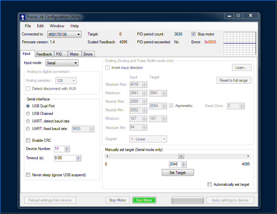This screenshot has width=277, height=214.
Task: Click the PID period count value 3630
Action: pos(178,34)
